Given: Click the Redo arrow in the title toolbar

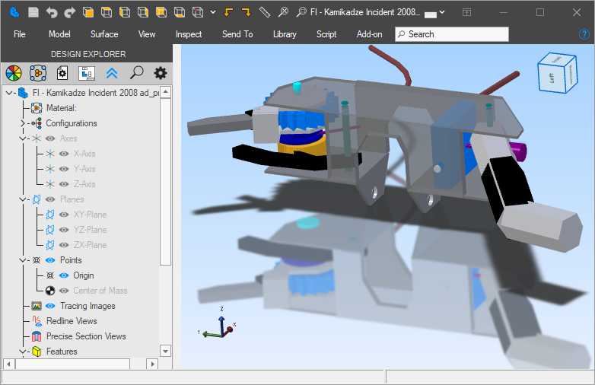Looking at the screenshot, I should pos(70,12).
